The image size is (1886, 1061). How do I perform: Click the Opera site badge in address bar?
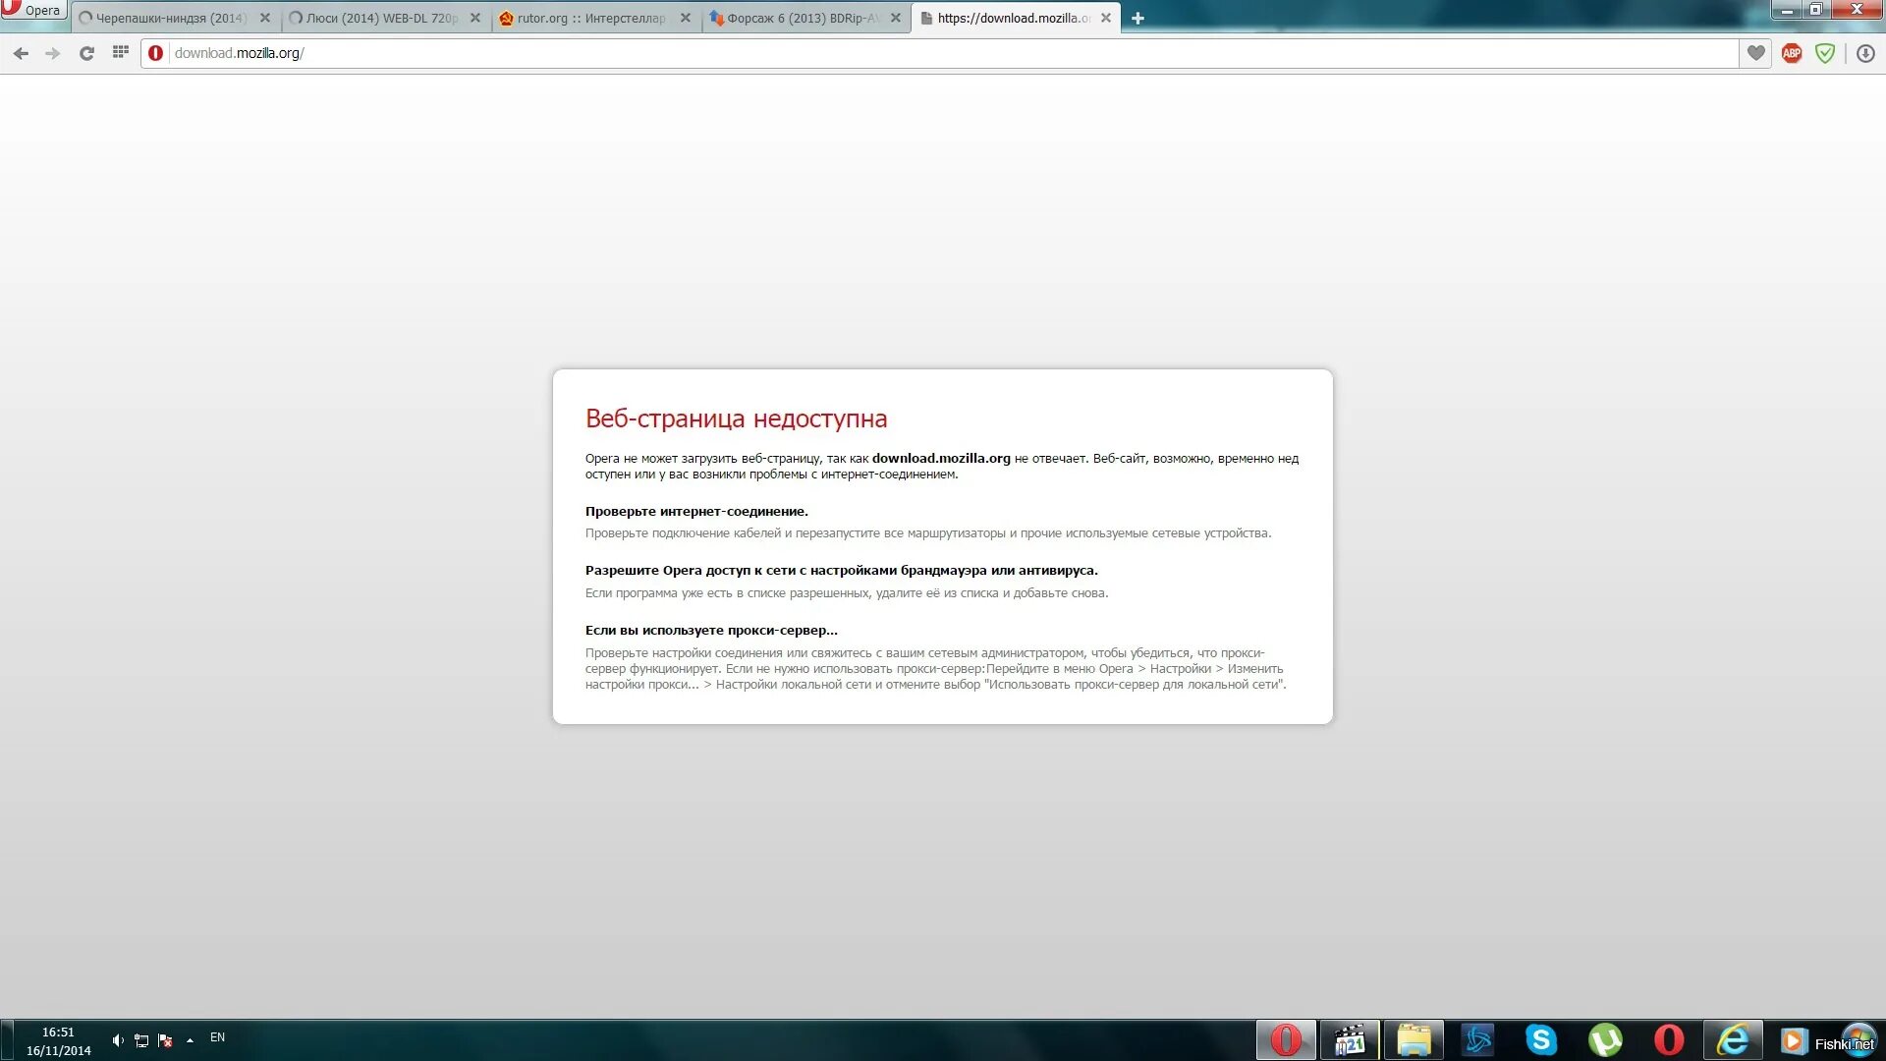click(155, 53)
